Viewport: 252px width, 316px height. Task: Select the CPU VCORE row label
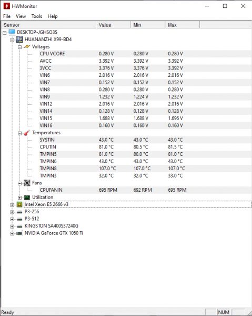click(52, 54)
